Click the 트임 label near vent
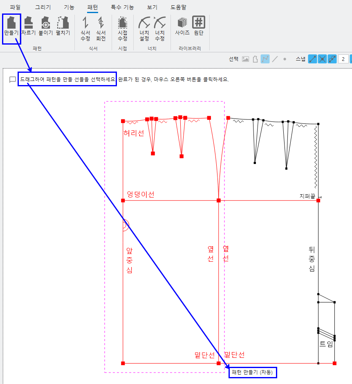Screen dimensions: 352x384 [326, 344]
